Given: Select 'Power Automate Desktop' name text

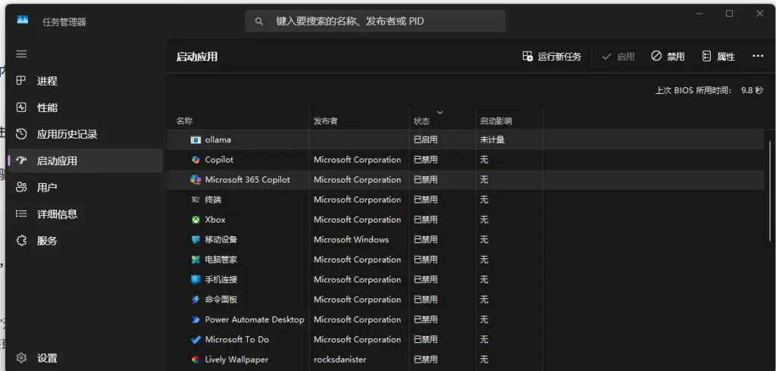Looking at the screenshot, I should pos(255,320).
